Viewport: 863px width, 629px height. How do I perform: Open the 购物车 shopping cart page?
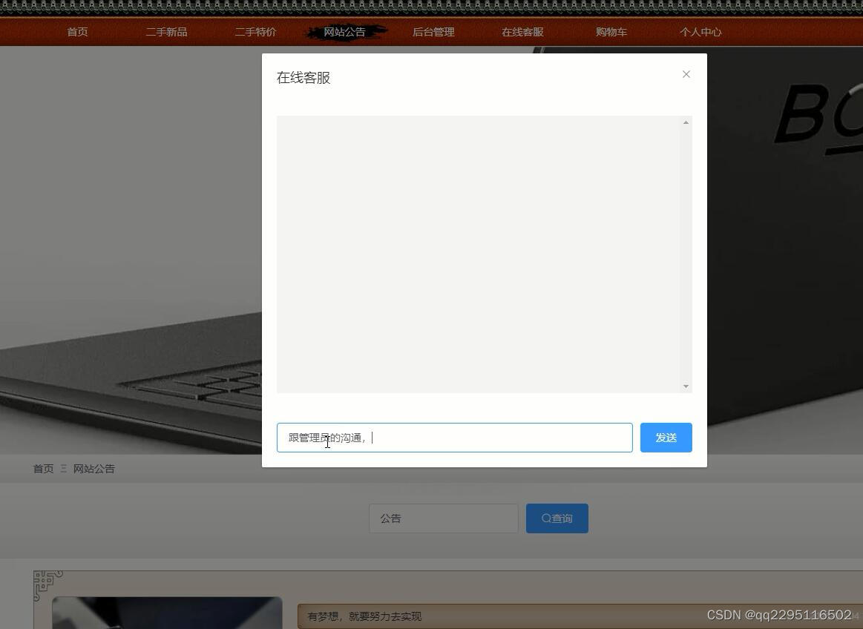[611, 31]
